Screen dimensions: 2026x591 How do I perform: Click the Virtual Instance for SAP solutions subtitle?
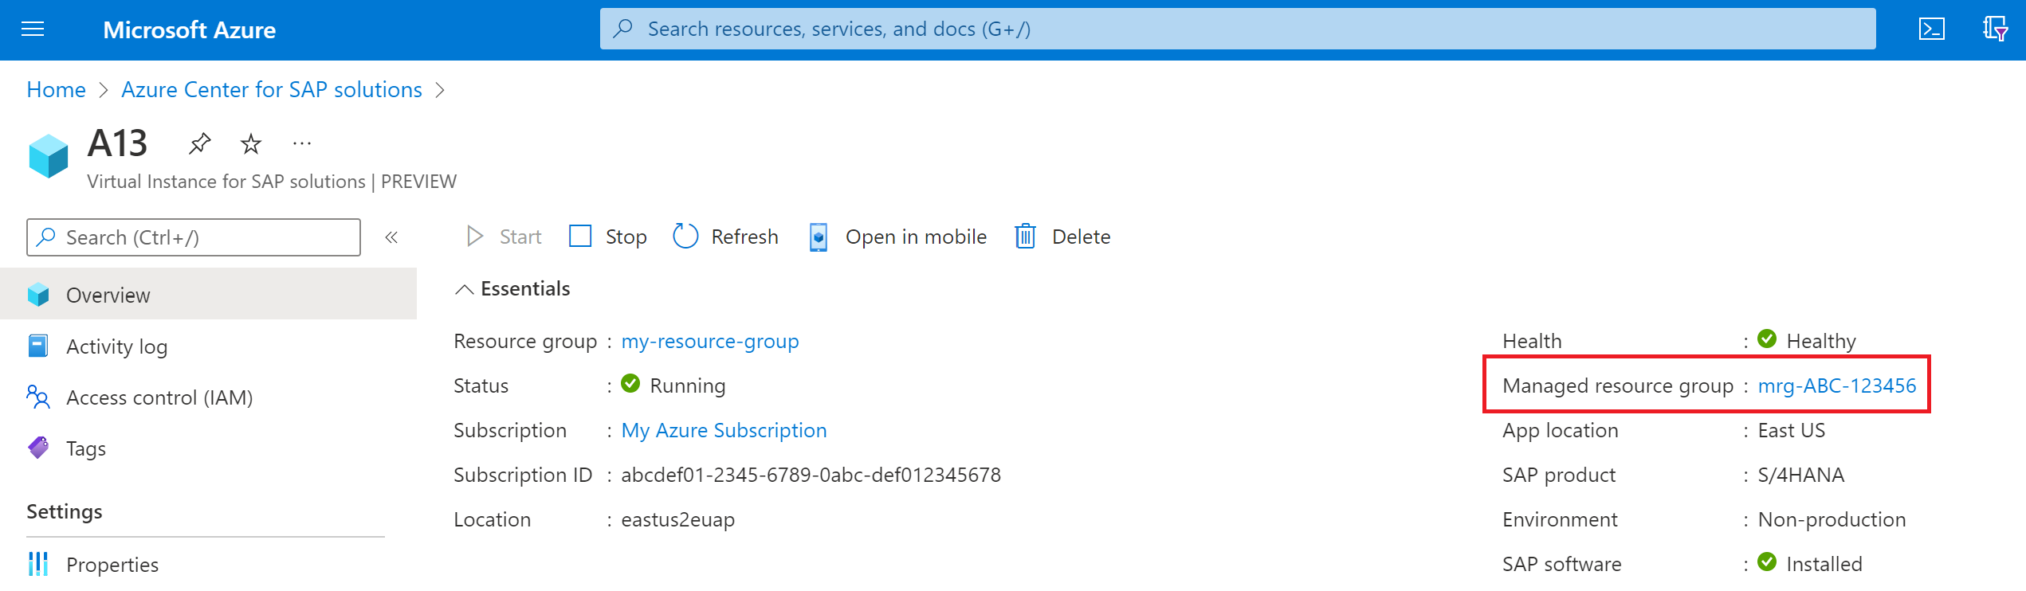(x=272, y=182)
